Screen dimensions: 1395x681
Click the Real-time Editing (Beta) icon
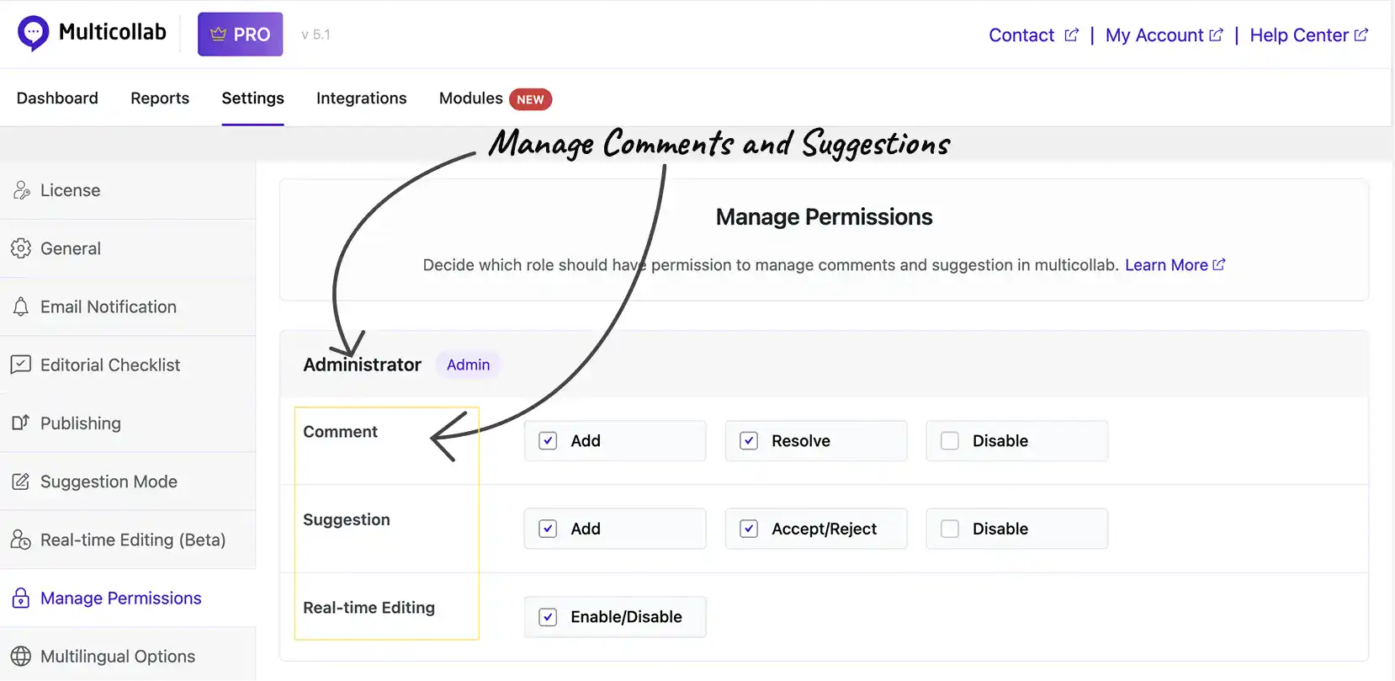(x=21, y=540)
